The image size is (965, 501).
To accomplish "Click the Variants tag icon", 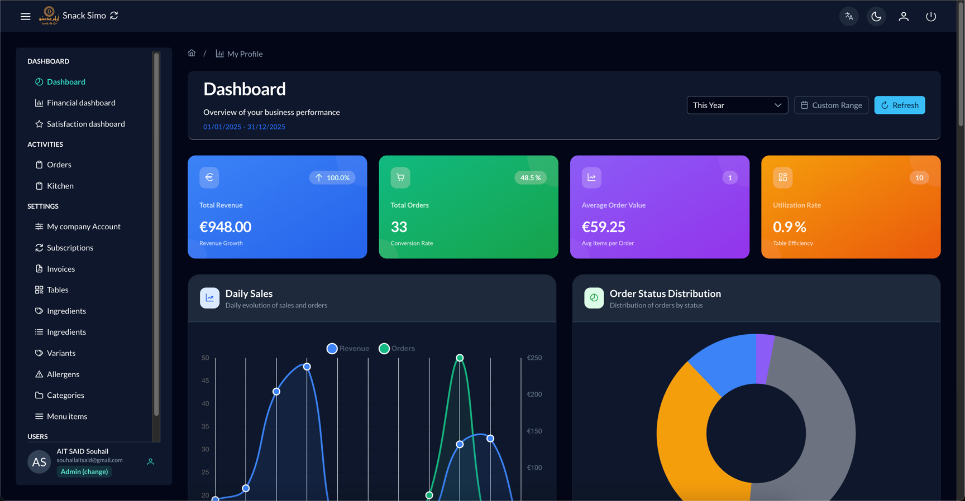I will [x=39, y=353].
